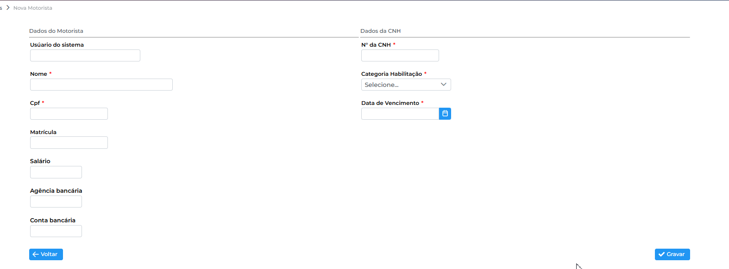
Task: Focus the Nº da CNH field
Action: pos(400,55)
